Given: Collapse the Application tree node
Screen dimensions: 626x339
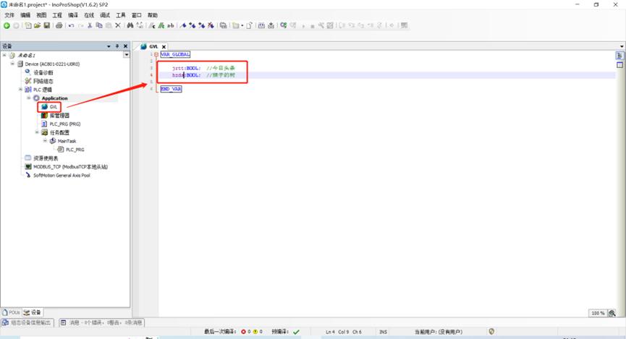Looking at the screenshot, I should 29,98.
